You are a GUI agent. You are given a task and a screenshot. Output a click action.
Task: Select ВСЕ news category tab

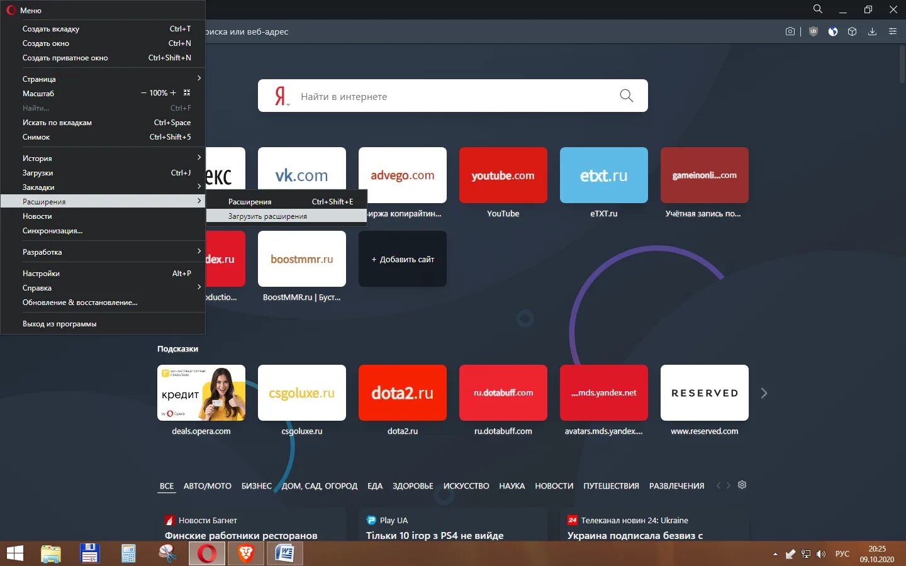coord(167,486)
